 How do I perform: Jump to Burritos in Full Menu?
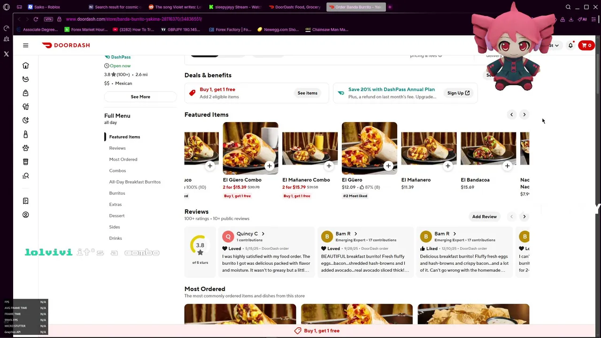pos(117,193)
